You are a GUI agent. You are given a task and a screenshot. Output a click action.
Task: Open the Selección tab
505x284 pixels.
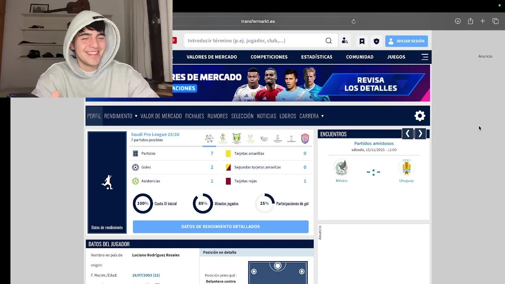coord(242,116)
